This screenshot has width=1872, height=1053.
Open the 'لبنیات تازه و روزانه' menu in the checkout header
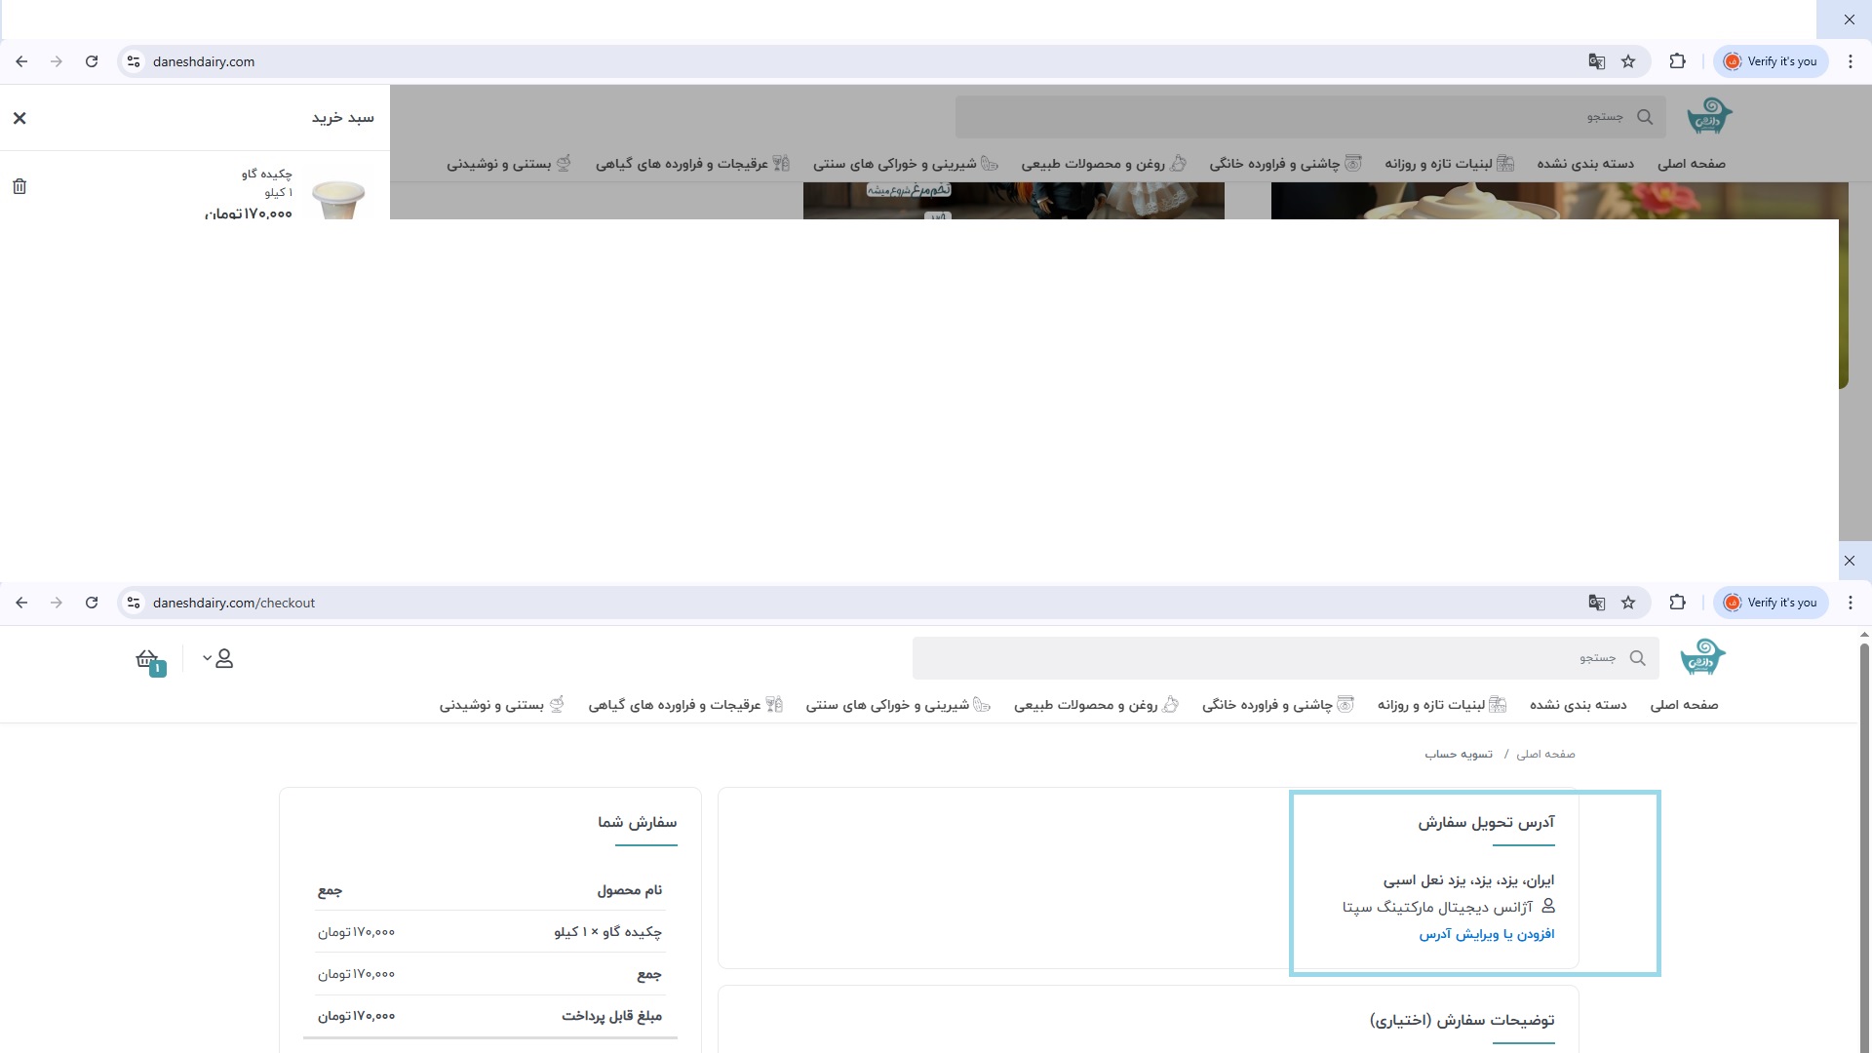tap(1441, 705)
